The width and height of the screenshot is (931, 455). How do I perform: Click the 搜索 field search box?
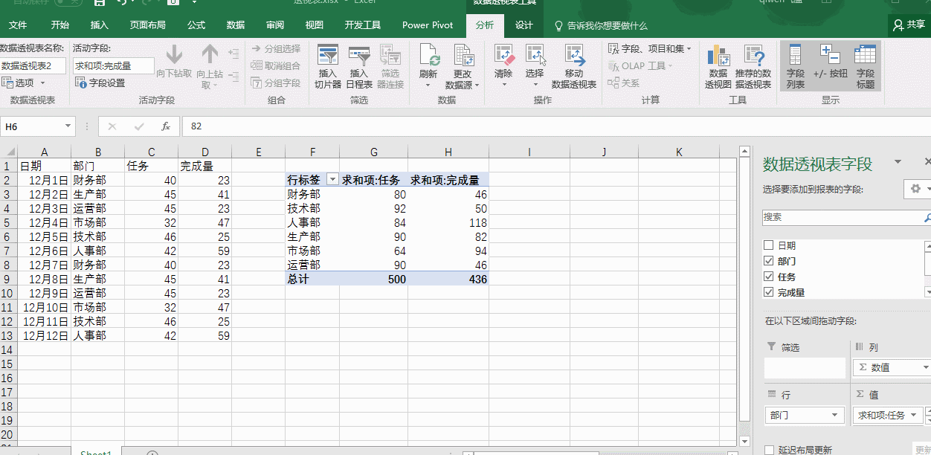(x=842, y=217)
